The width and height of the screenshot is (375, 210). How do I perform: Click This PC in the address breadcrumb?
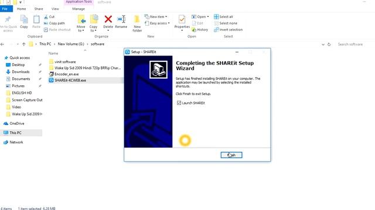(45, 44)
